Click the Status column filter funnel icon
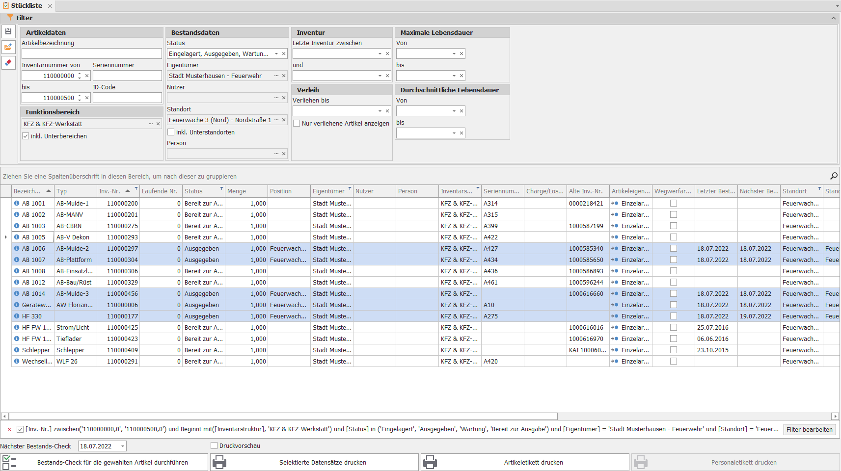Viewport: 841px width, 471px height. pos(221,188)
